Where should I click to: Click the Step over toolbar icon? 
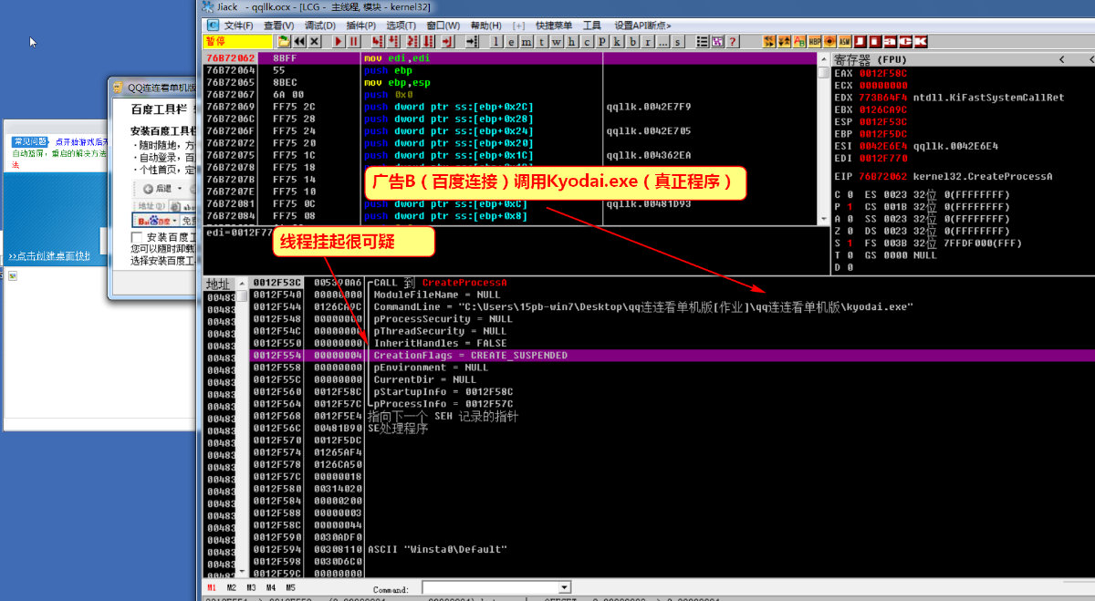[392, 41]
